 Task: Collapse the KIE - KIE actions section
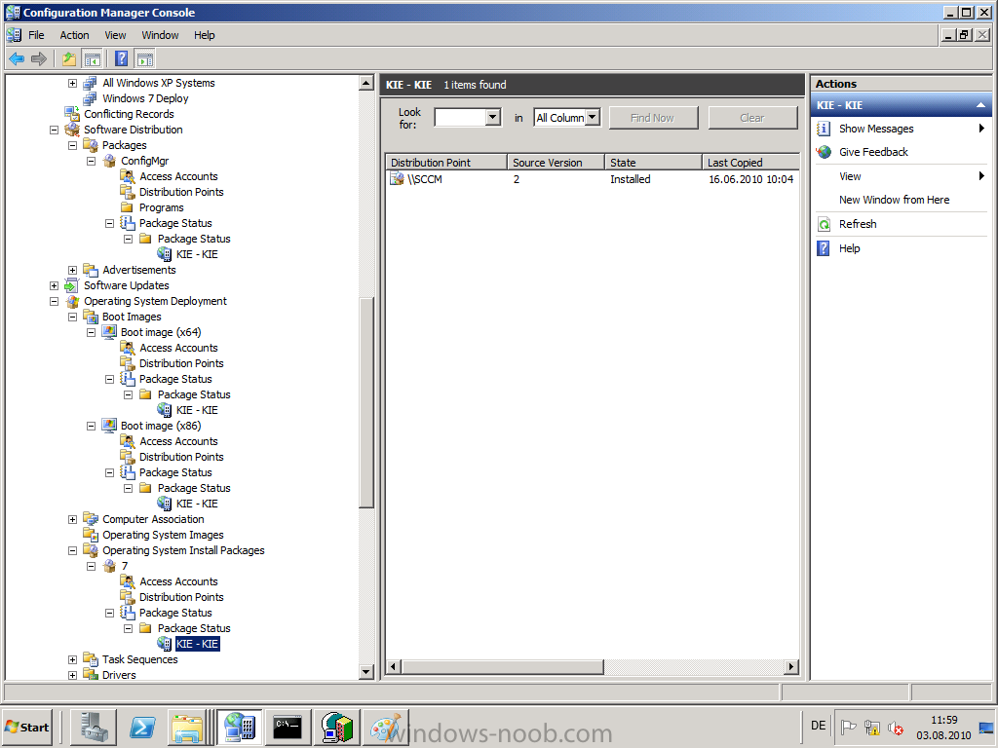[x=980, y=105]
